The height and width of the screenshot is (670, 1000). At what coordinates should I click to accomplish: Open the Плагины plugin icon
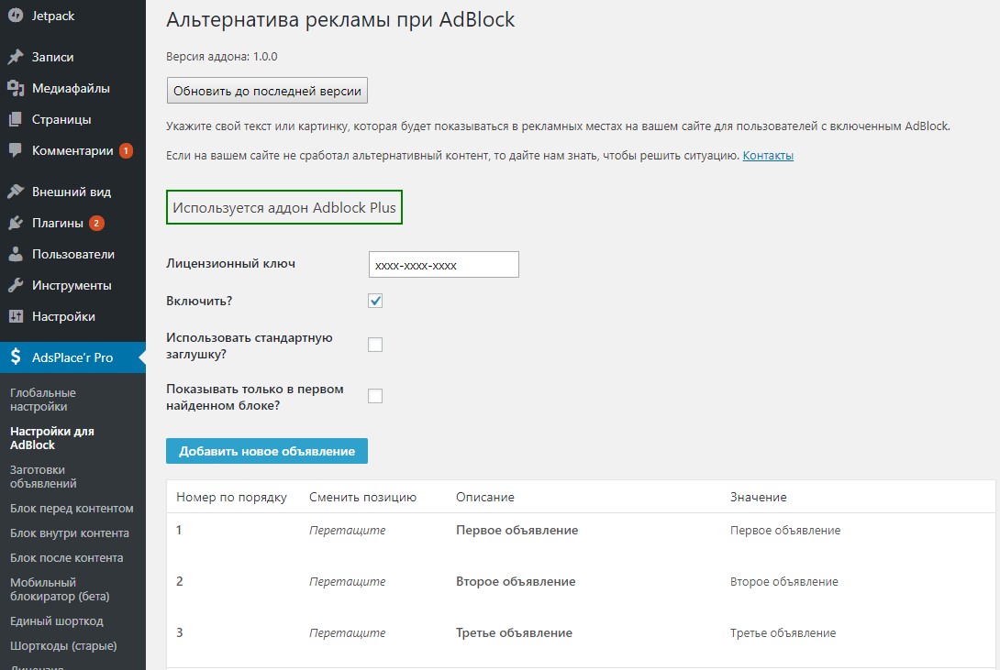tap(17, 222)
